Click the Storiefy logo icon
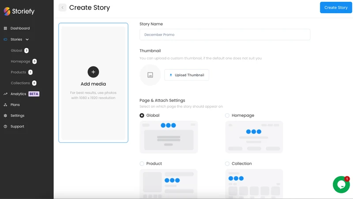Viewport: 353px width, 199px height. pyautogui.click(x=7, y=11)
